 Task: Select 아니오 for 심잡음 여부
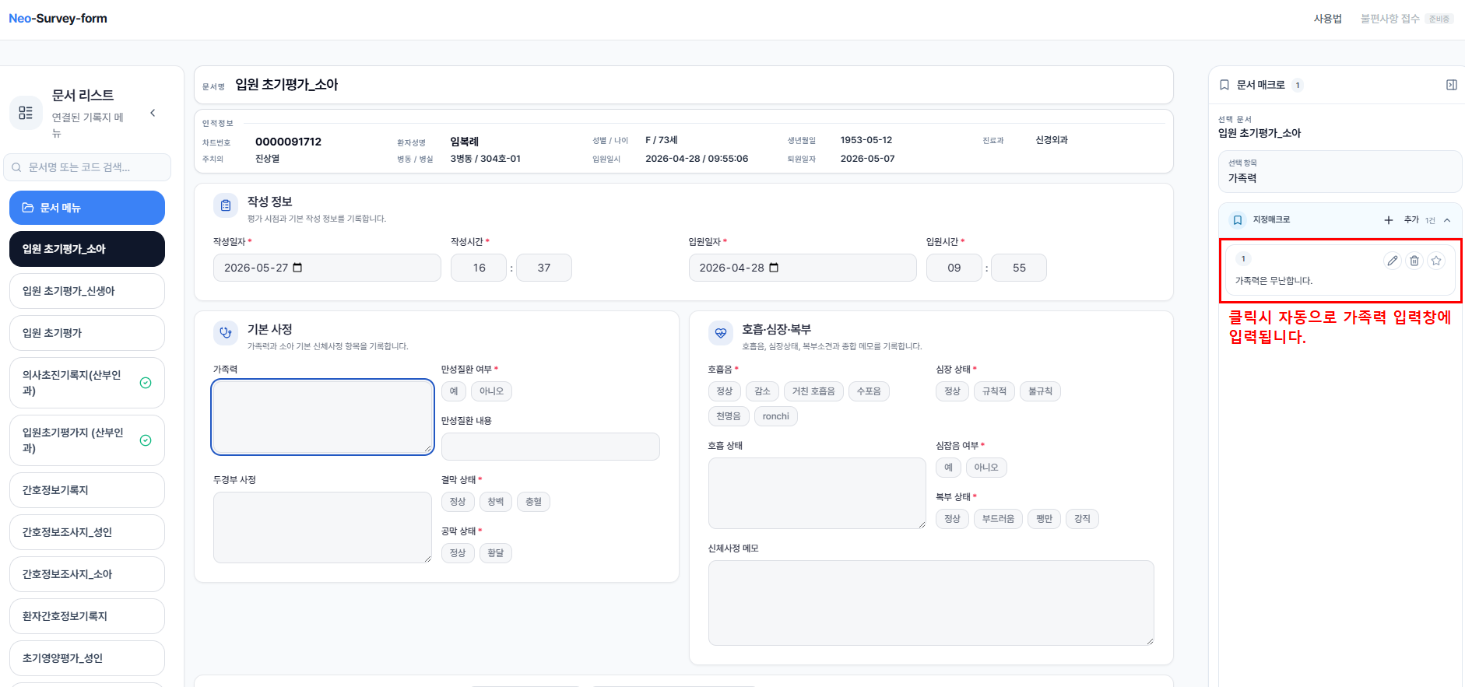click(x=986, y=468)
